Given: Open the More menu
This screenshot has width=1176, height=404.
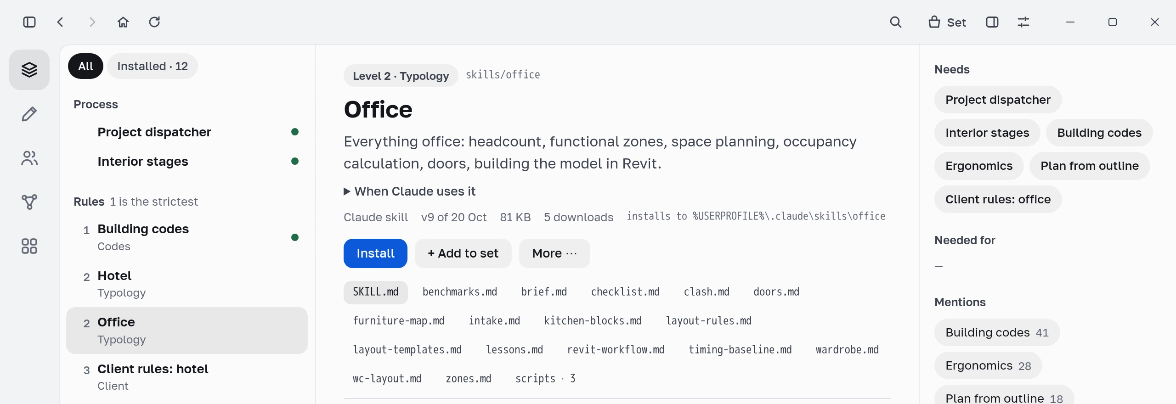Looking at the screenshot, I should [554, 253].
